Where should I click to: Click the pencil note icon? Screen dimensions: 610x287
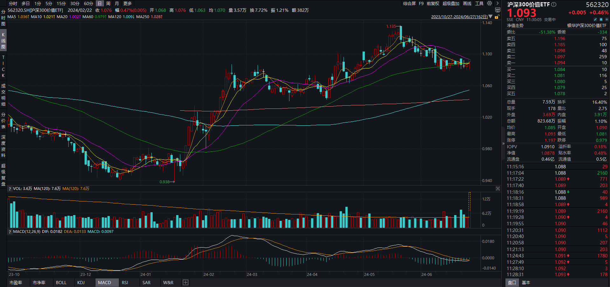[595, 19]
